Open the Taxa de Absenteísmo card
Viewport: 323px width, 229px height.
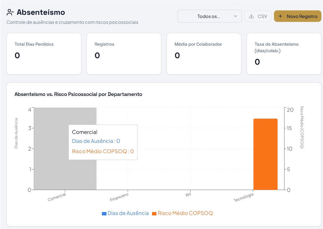pyautogui.click(x=284, y=53)
